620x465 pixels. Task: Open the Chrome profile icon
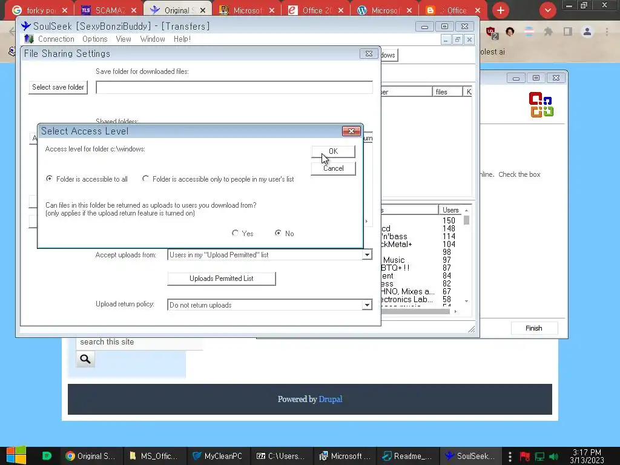[587, 31]
